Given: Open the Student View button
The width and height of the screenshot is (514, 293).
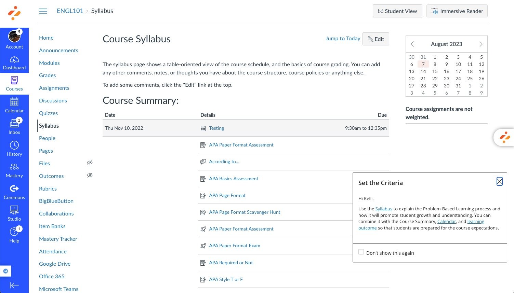Looking at the screenshot, I should [x=397, y=11].
